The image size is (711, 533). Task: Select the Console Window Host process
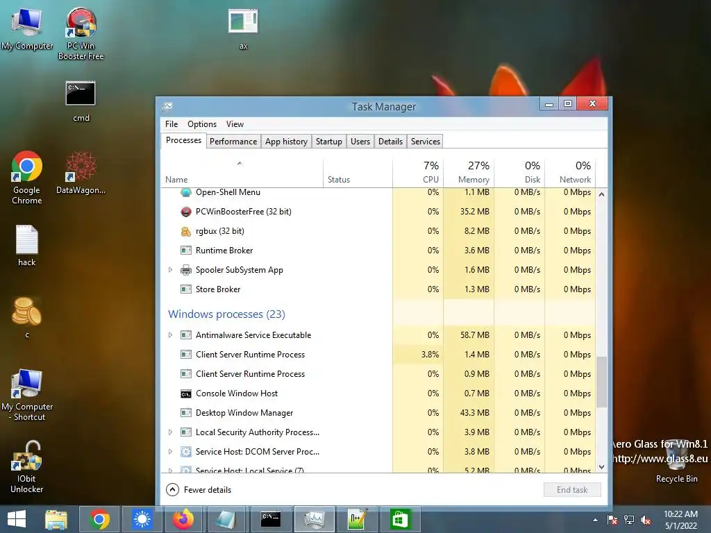pos(378,394)
